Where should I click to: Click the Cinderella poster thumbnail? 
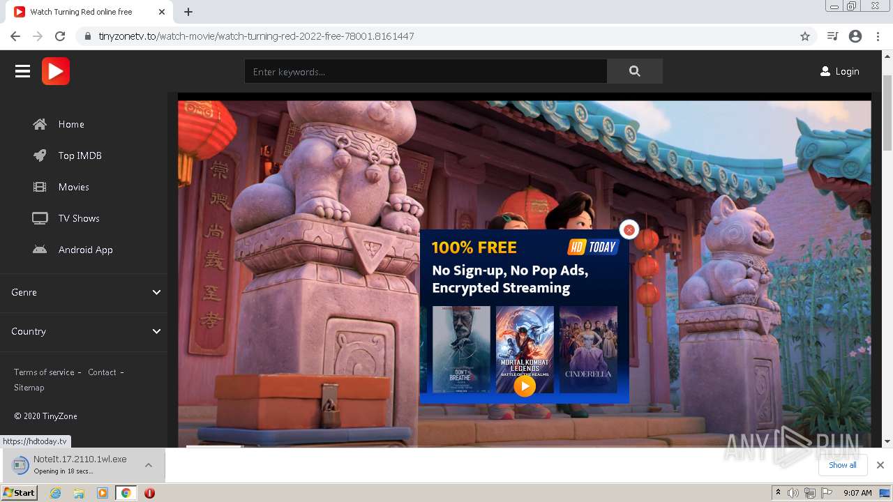click(x=588, y=349)
